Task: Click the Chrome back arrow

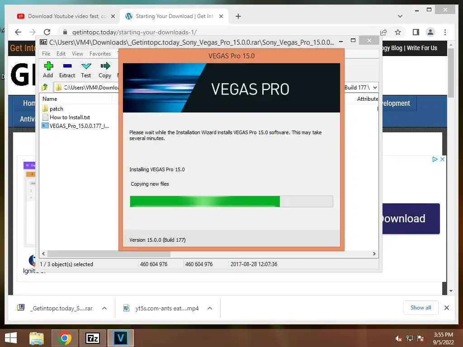Action: pos(18,32)
